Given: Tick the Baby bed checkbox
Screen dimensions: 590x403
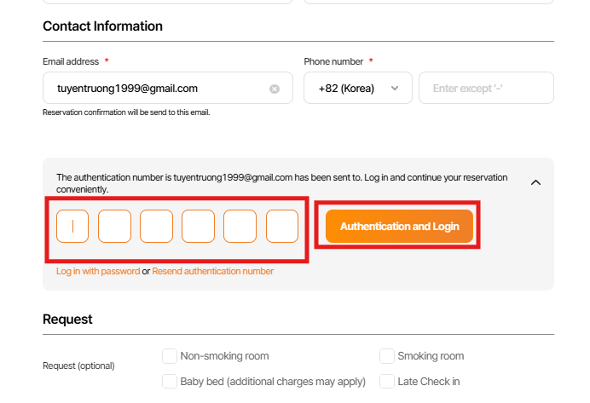Looking at the screenshot, I should 170,382.
